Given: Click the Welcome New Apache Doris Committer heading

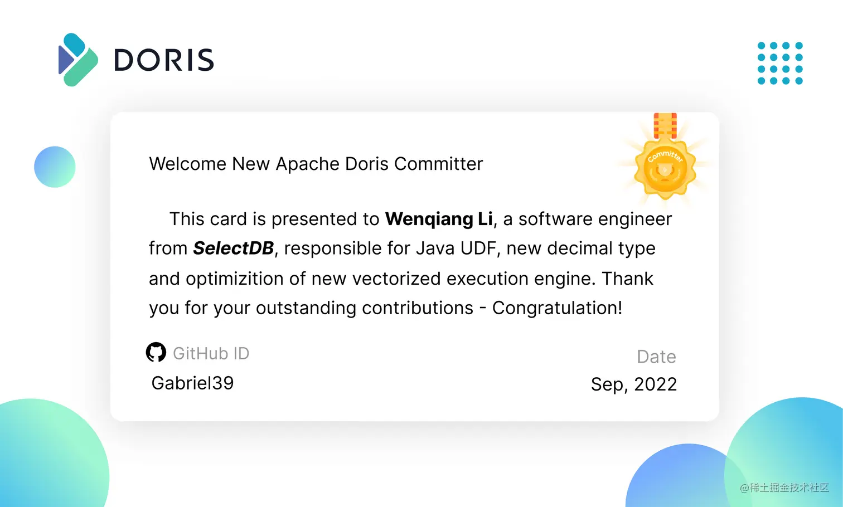Looking at the screenshot, I should coord(316,164).
